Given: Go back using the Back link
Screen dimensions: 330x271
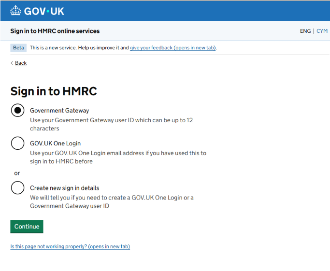Looking at the screenshot, I should [x=21, y=63].
